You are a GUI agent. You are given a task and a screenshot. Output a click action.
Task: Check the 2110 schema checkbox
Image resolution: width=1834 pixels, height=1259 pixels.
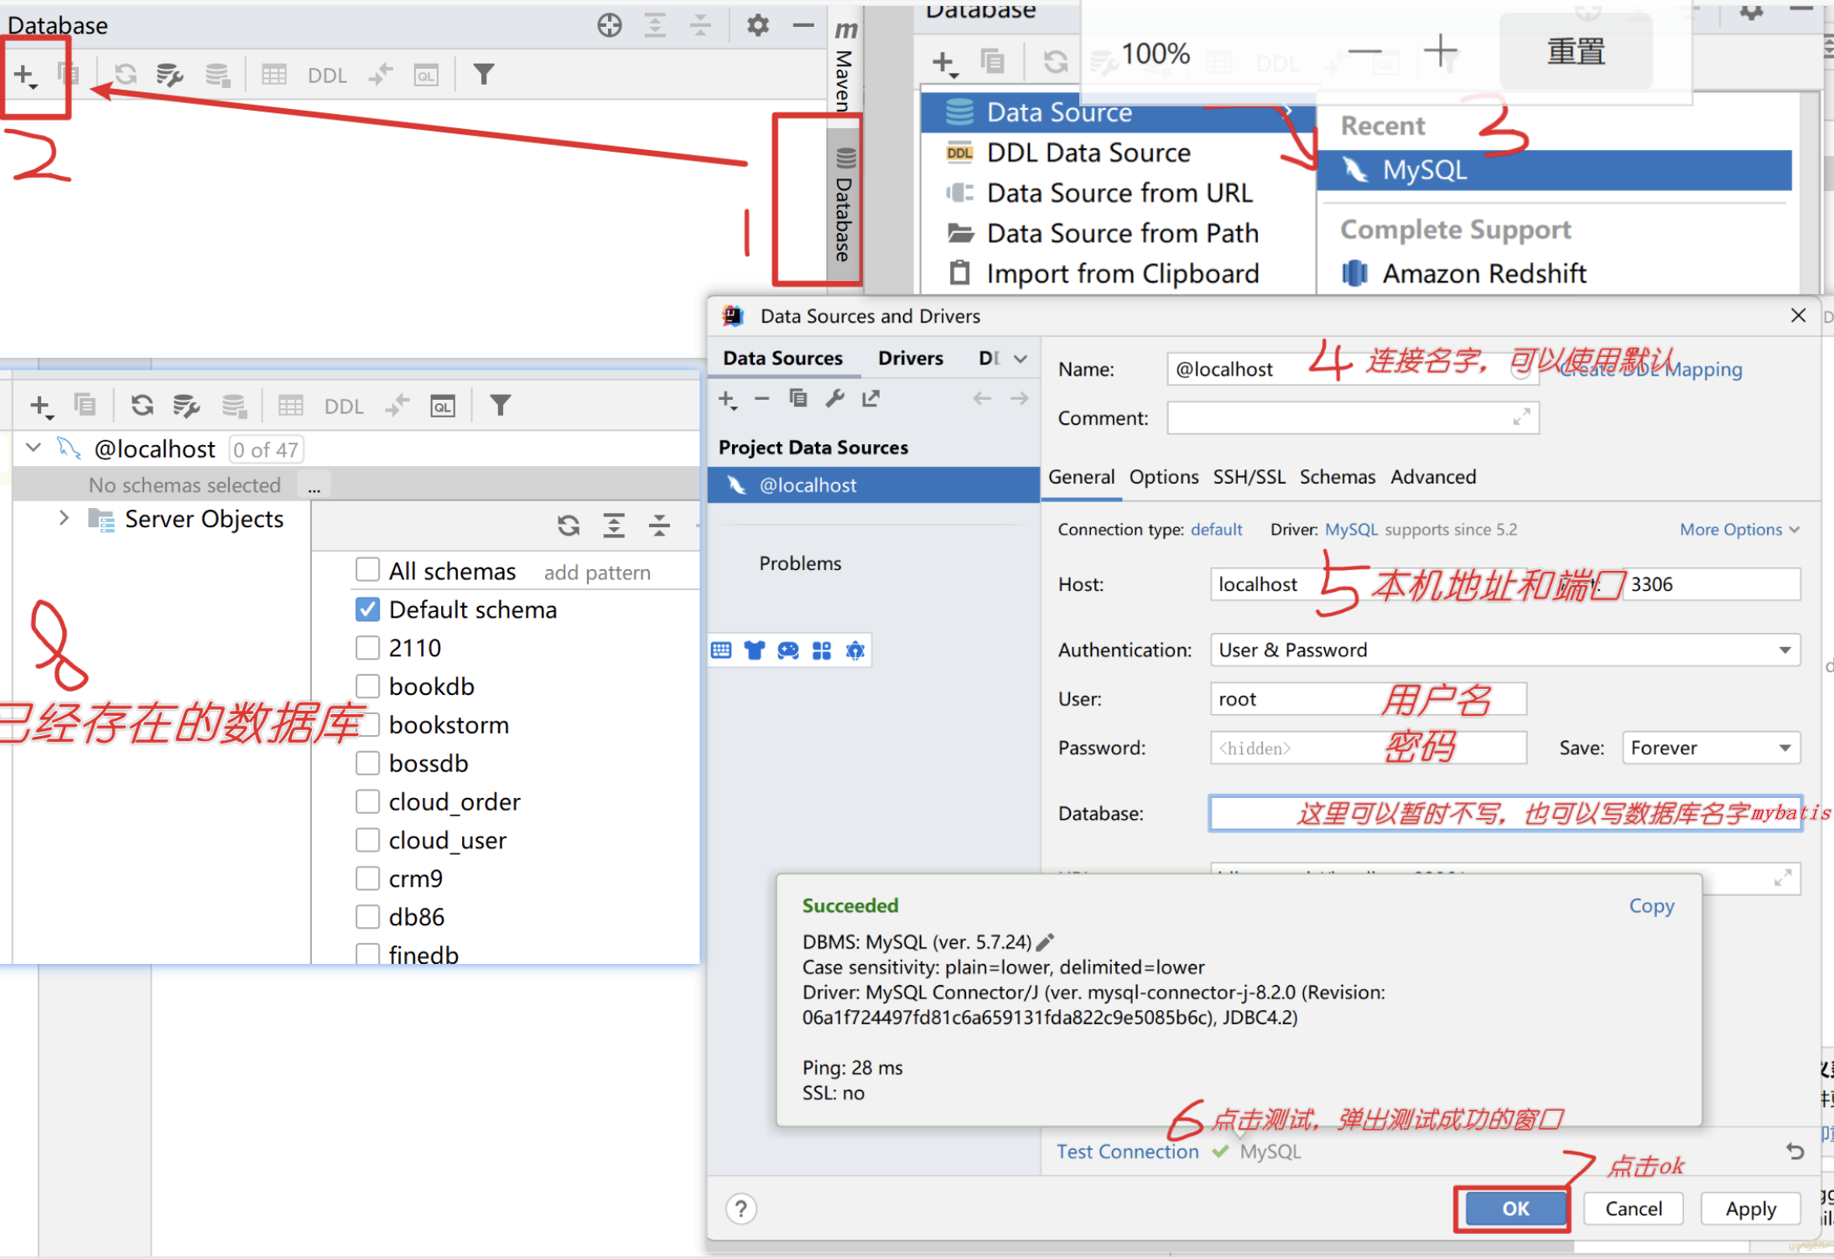point(367,647)
